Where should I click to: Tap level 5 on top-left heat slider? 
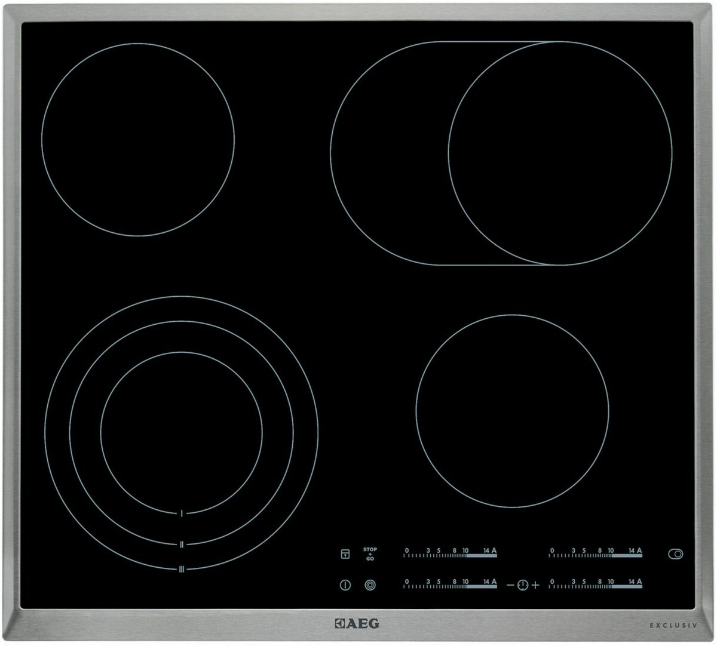(439, 551)
